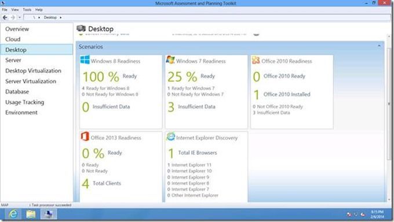The height and width of the screenshot is (222, 394).
Task: Click '0 Other Internet Explorer' row
Action: [x=193, y=195]
